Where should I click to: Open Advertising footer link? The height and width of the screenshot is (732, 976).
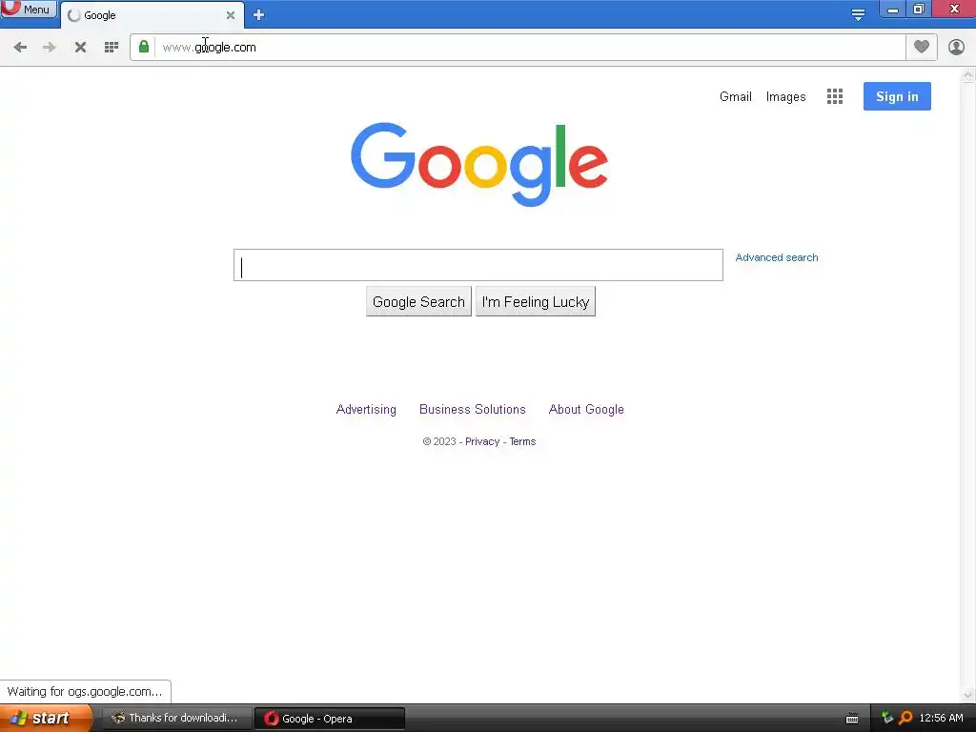click(x=366, y=410)
